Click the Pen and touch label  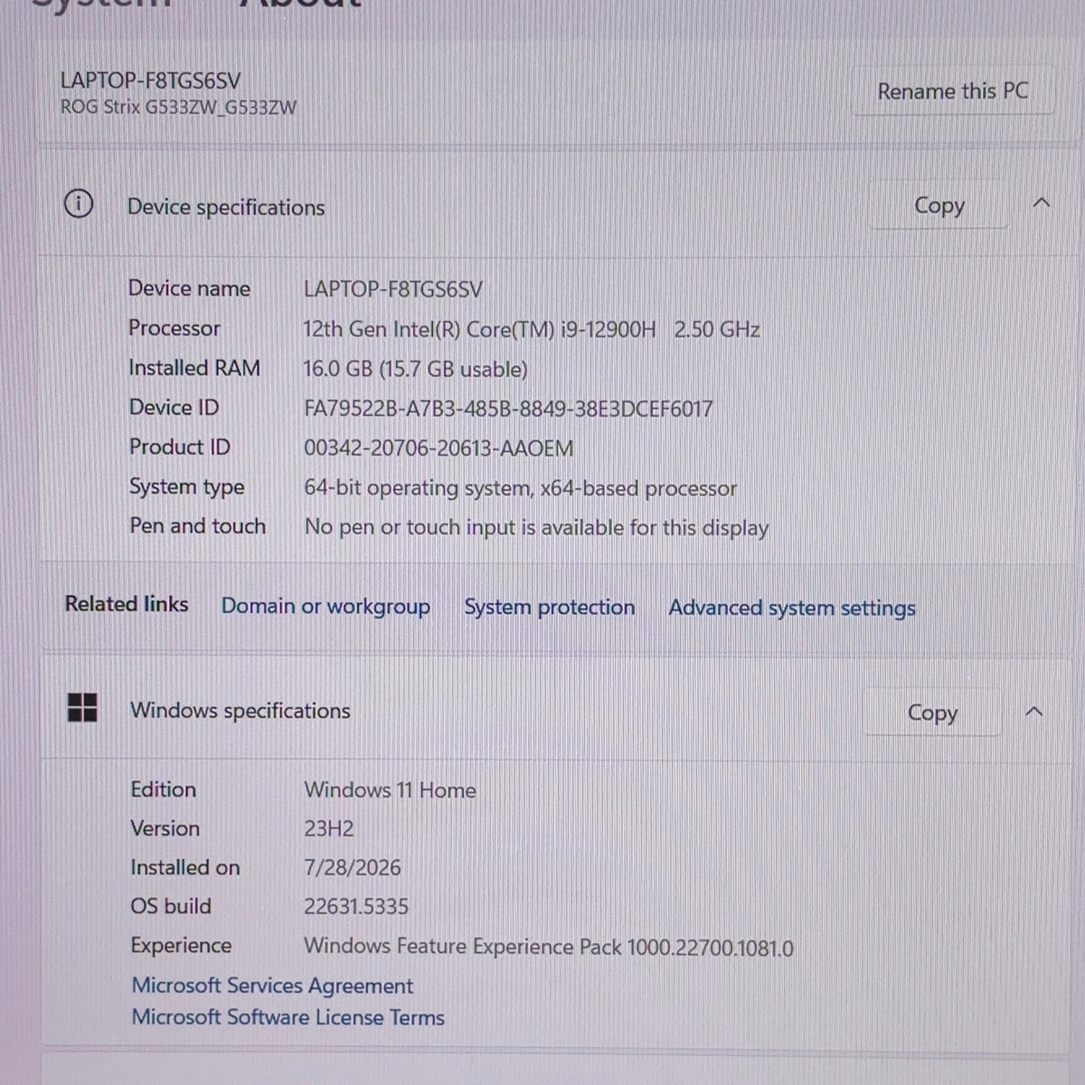198,526
